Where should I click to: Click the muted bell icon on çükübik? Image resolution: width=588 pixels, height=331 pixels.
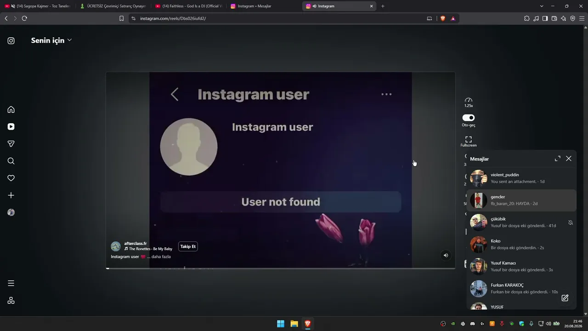click(x=571, y=223)
